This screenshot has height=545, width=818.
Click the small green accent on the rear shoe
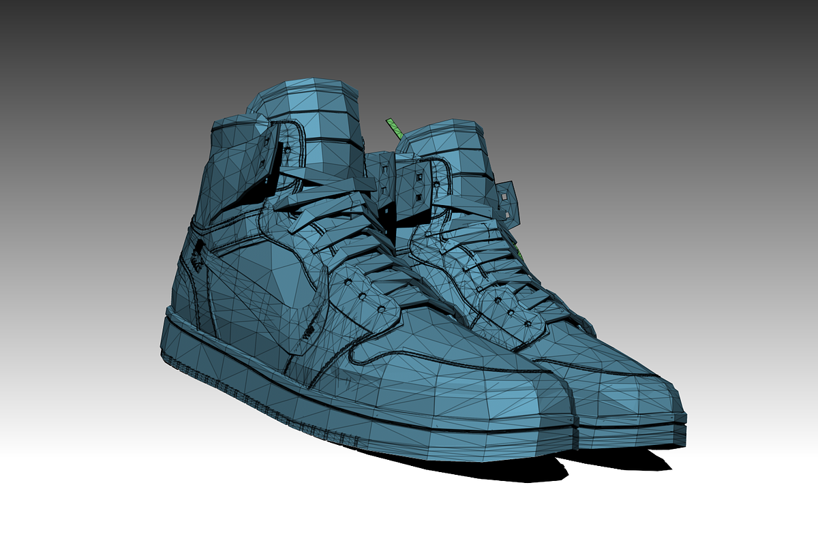coord(521,254)
